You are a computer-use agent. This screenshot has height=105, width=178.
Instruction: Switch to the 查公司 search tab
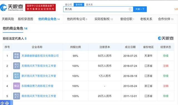[x=68, y=5]
